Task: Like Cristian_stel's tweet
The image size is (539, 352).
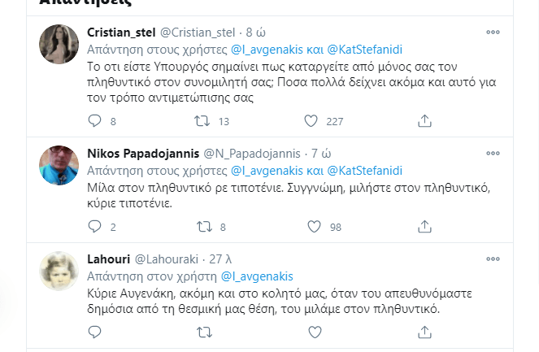Action: pyautogui.click(x=311, y=121)
